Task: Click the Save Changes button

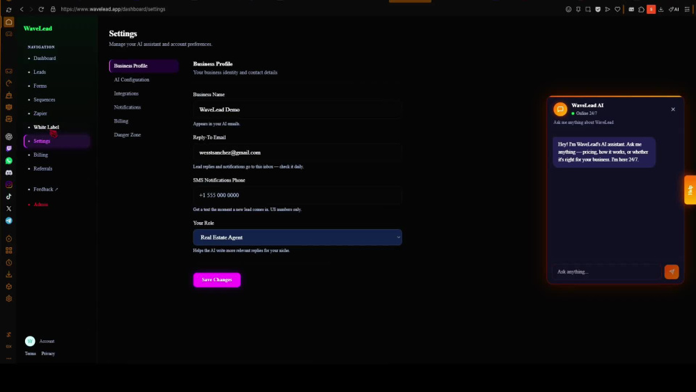Action: [x=217, y=280]
